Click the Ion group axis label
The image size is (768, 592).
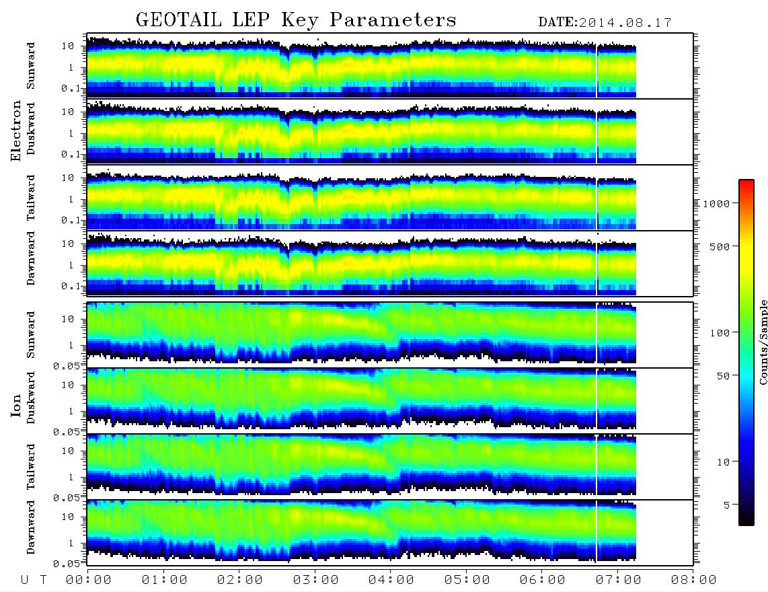click(15, 406)
